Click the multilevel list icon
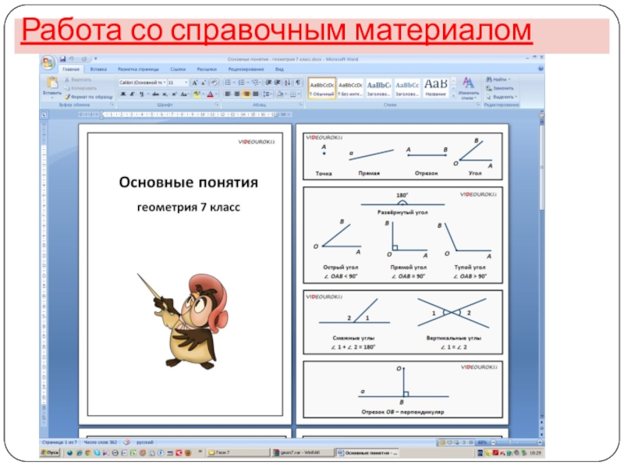Screen dimensions: 624x468 [255, 83]
